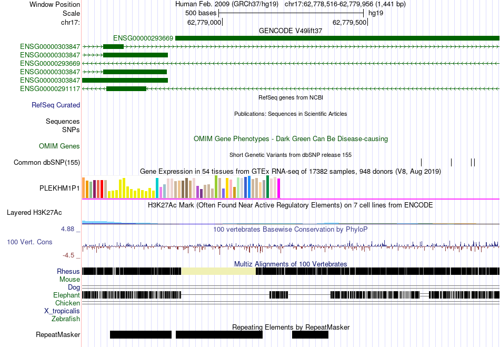Select the Dog alignment label
This screenshot has width=500, height=347.
point(74,287)
